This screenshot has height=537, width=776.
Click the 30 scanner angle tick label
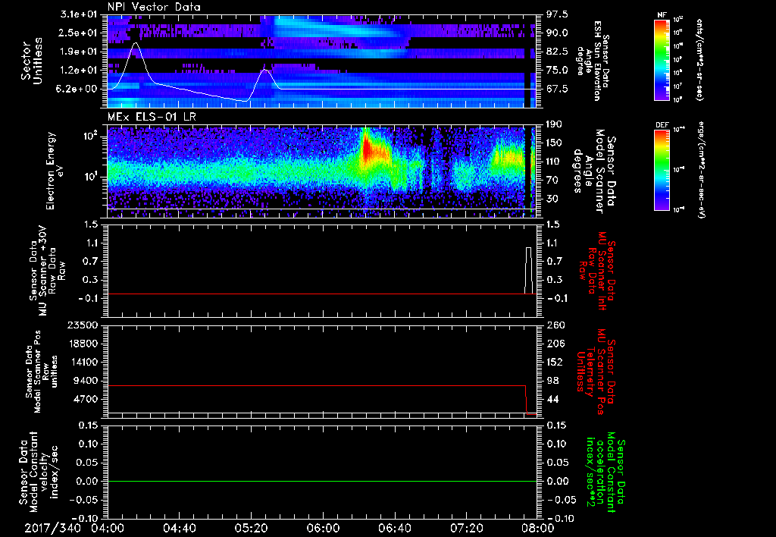click(x=552, y=199)
